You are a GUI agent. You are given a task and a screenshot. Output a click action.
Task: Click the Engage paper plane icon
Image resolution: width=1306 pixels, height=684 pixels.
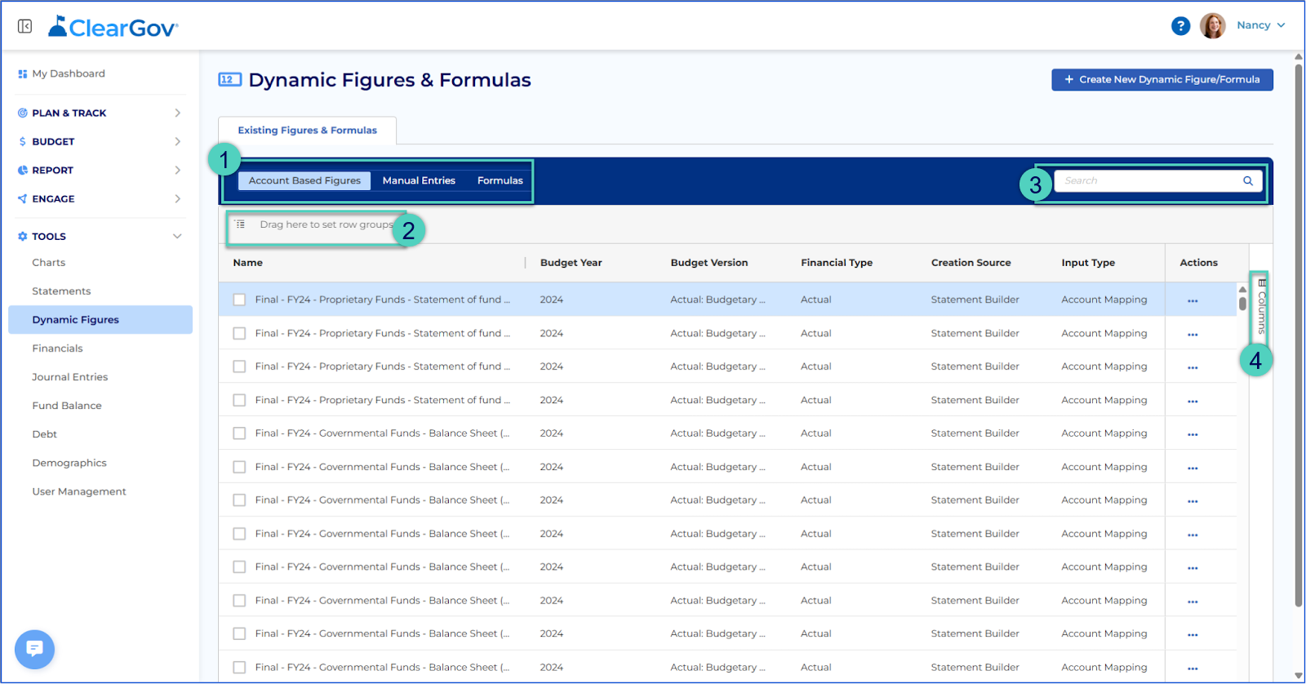coord(23,199)
